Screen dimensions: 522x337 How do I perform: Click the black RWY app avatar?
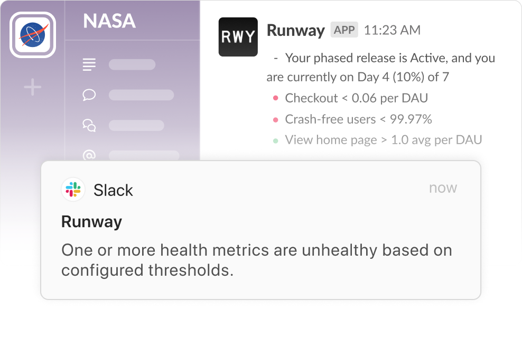[238, 37]
